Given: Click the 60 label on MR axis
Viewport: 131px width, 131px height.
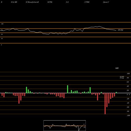Looking at the screenshot, I should click(128, 82).
